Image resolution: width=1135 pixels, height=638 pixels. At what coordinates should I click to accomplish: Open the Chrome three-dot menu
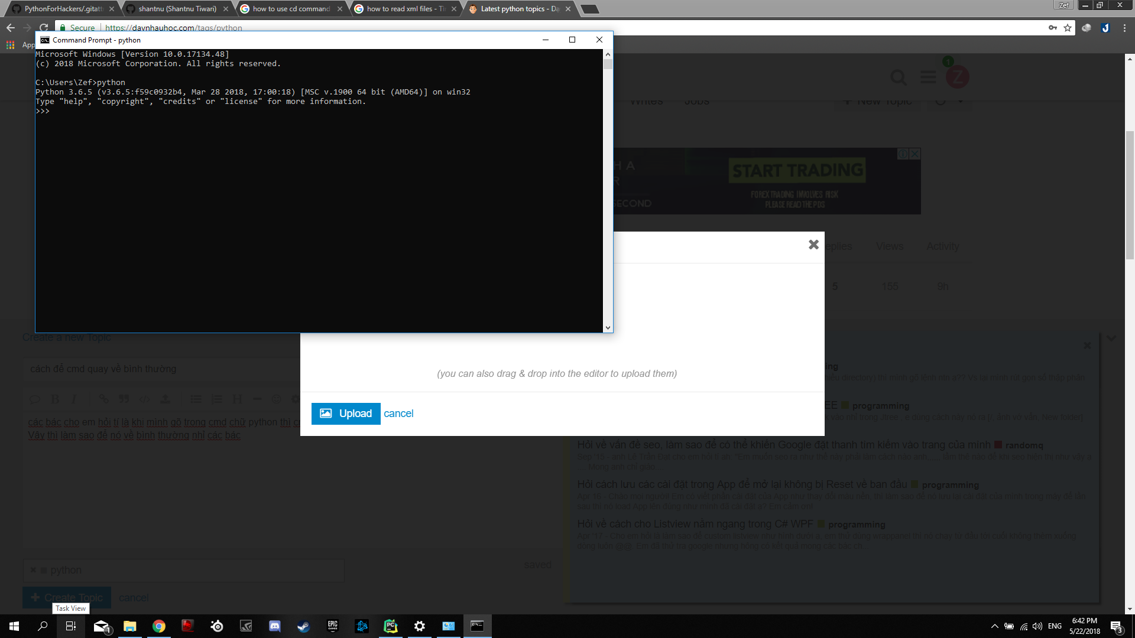1124,28
